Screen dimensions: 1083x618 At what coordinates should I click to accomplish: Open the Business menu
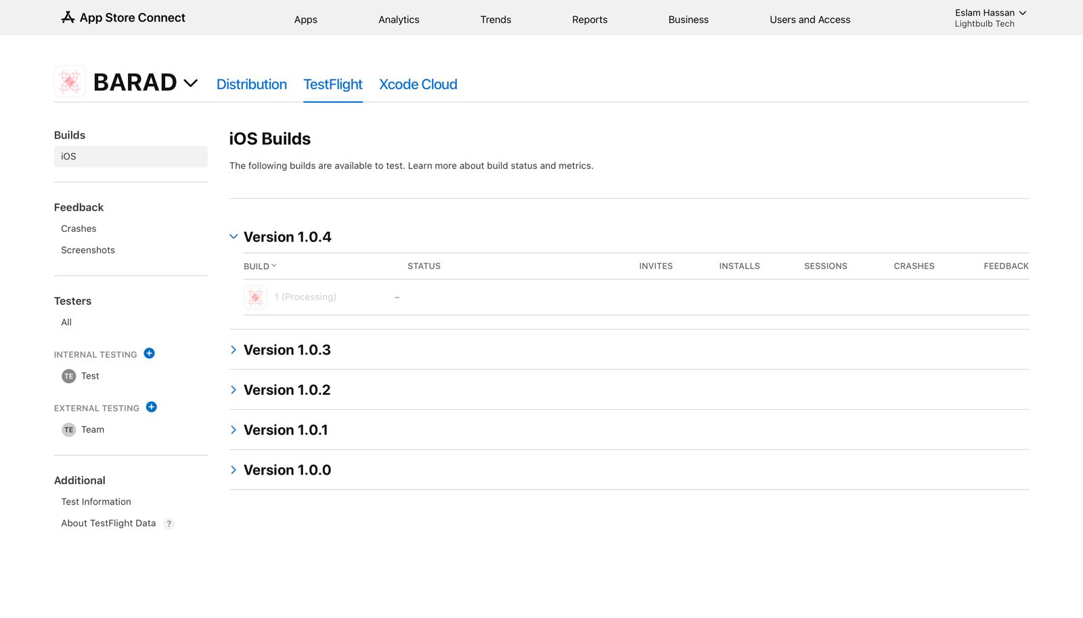pos(688,20)
